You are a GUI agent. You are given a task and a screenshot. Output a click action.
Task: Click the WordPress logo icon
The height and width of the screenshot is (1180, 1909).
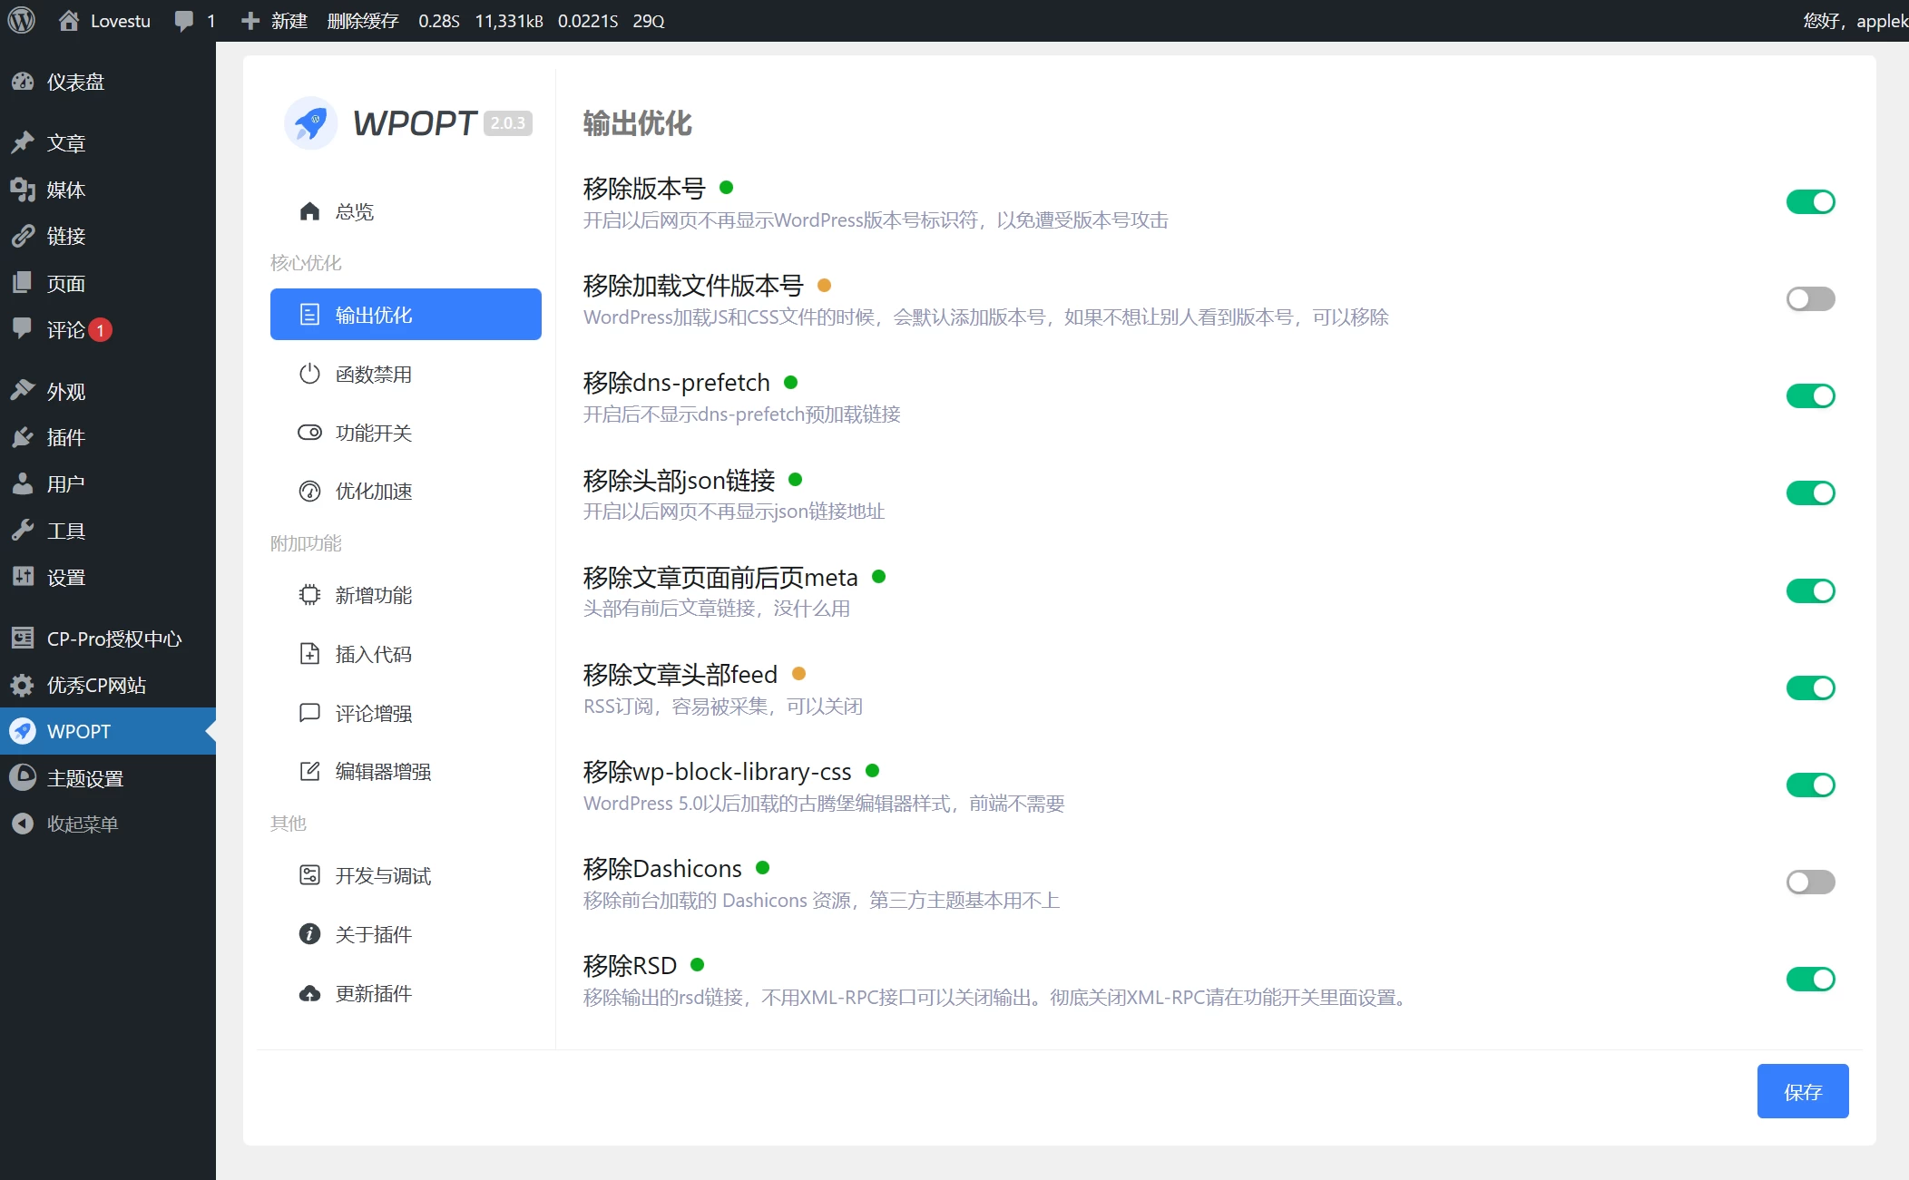pos(21,20)
